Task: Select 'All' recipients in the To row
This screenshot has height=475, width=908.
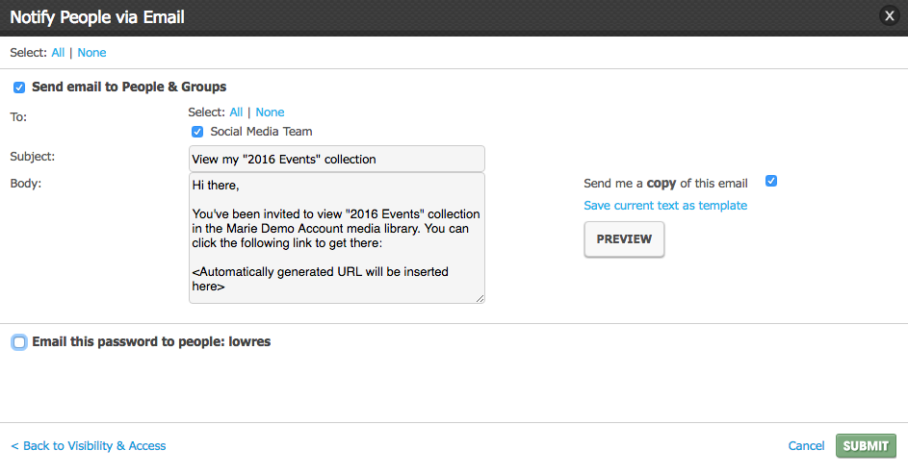Action: click(236, 112)
